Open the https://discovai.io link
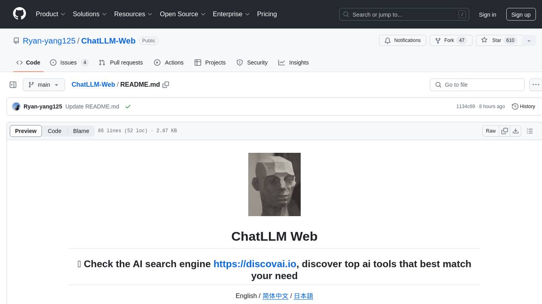This screenshot has width=542, height=304. tap(255, 264)
